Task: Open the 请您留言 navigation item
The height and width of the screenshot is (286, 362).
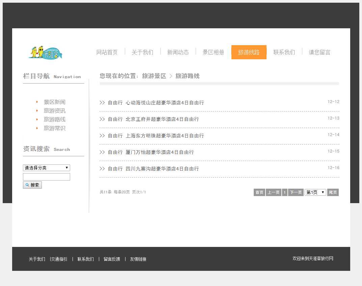Action: [x=319, y=52]
